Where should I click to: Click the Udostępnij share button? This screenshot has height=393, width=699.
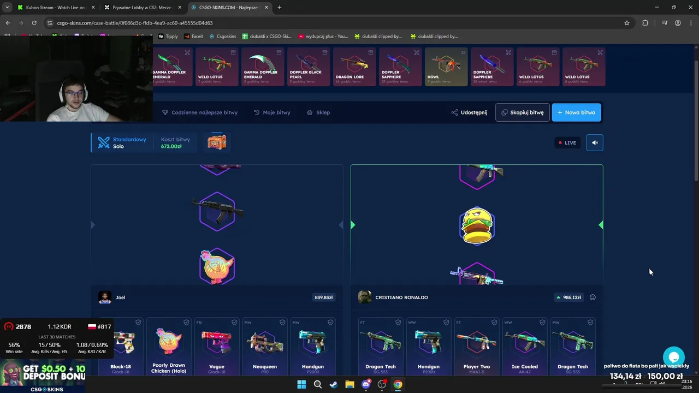469,112
